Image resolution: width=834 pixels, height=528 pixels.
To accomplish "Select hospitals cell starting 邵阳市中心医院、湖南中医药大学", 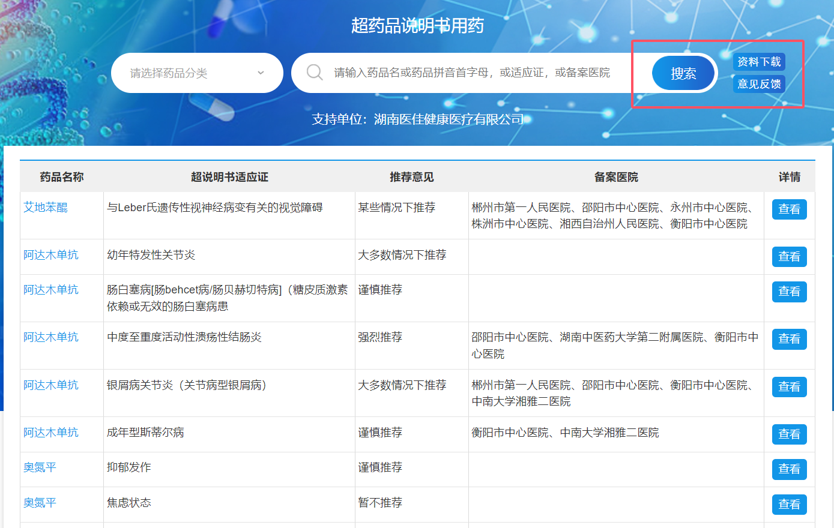I will click(616, 346).
